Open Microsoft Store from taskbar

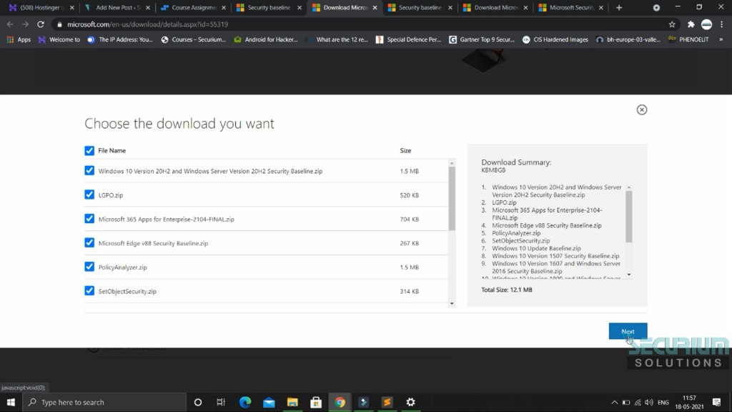pyautogui.click(x=316, y=402)
